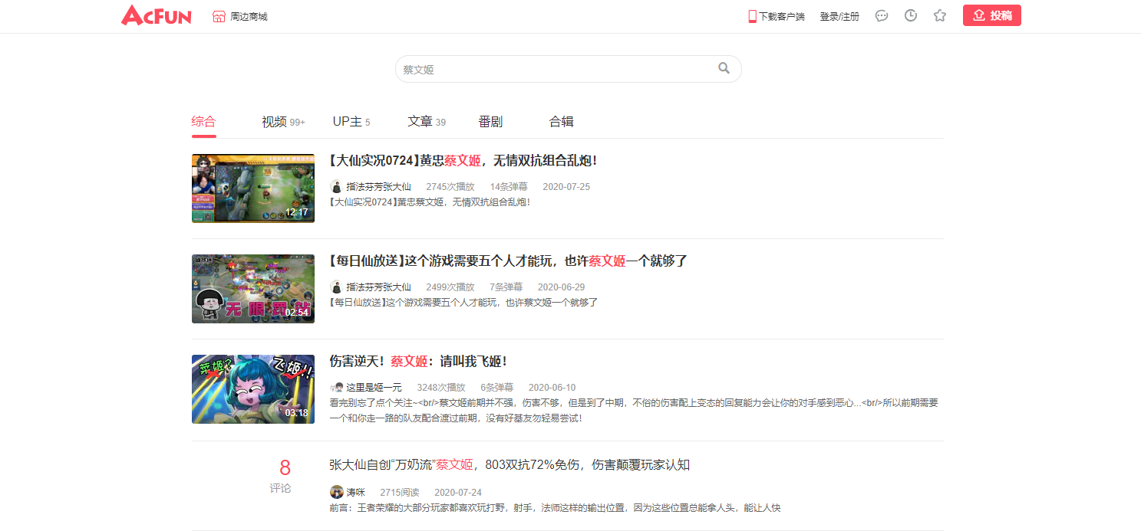
Task: Focus the search box containing 蔡文姬
Action: pos(568,69)
